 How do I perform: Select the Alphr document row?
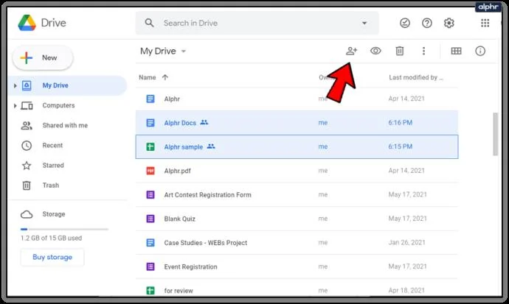pos(297,99)
